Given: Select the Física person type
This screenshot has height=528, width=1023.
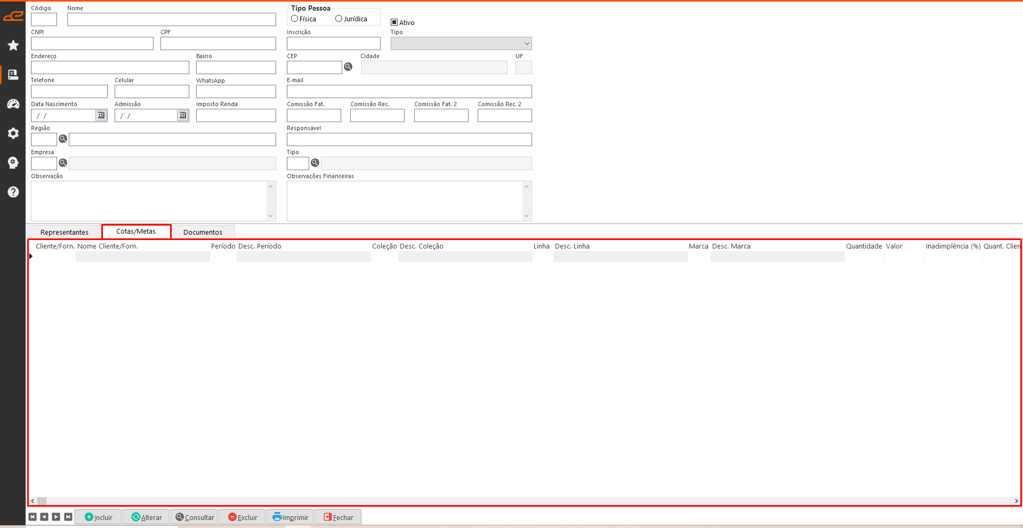Looking at the screenshot, I should (x=295, y=19).
